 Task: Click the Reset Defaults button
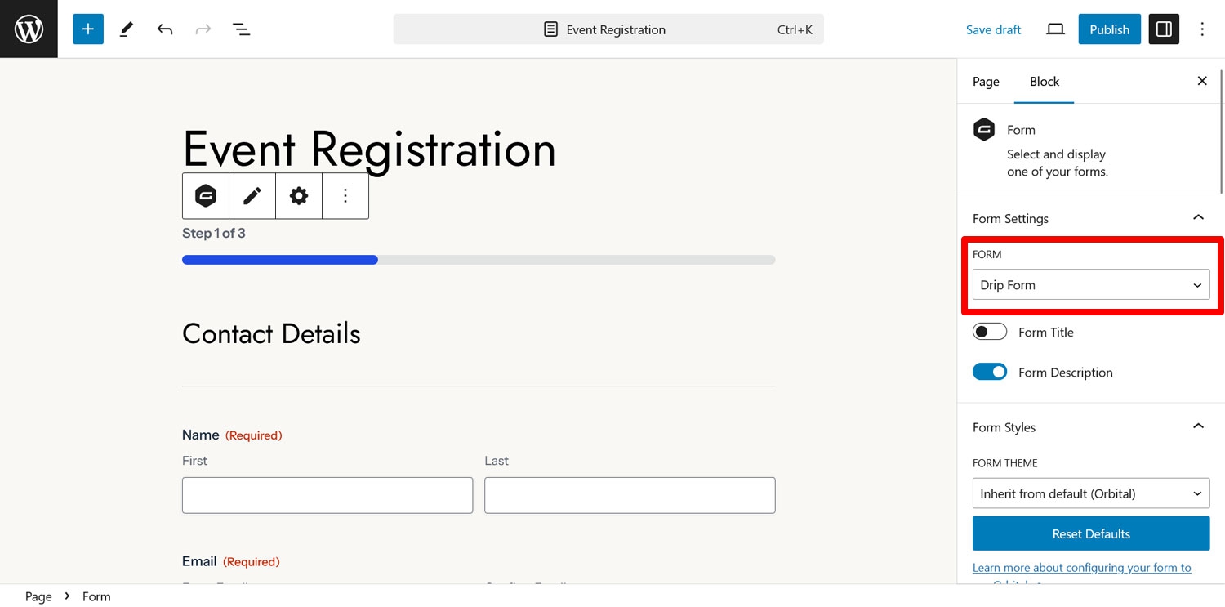click(x=1091, y=533)
